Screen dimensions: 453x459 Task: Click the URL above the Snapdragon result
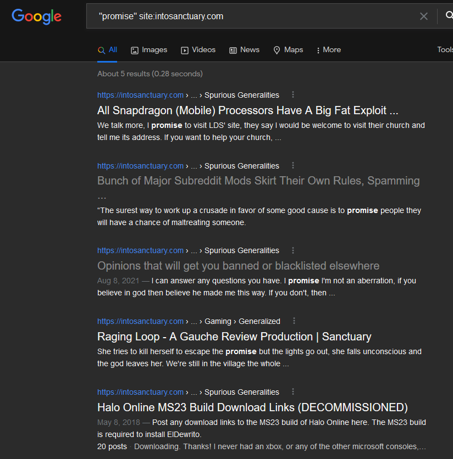coord(140,95)
